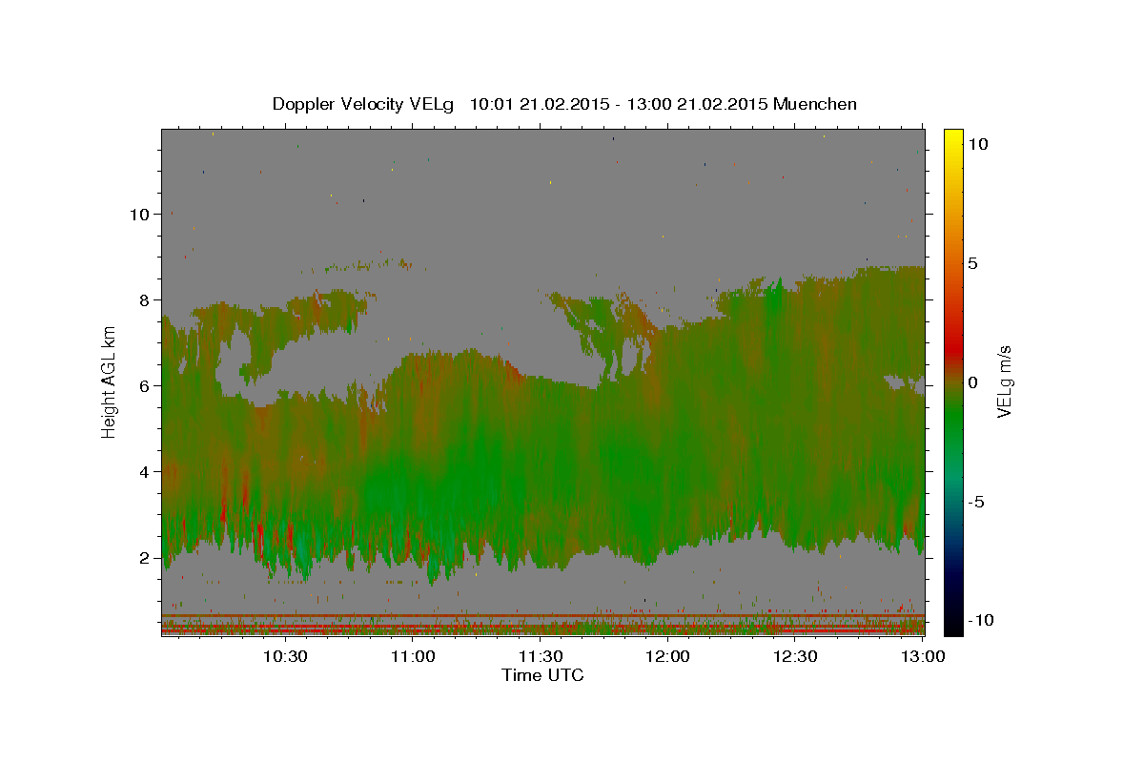This screenshot has height=763, width=1144.
Task: Click the colorbar value label 0
Action: point(972,382)
